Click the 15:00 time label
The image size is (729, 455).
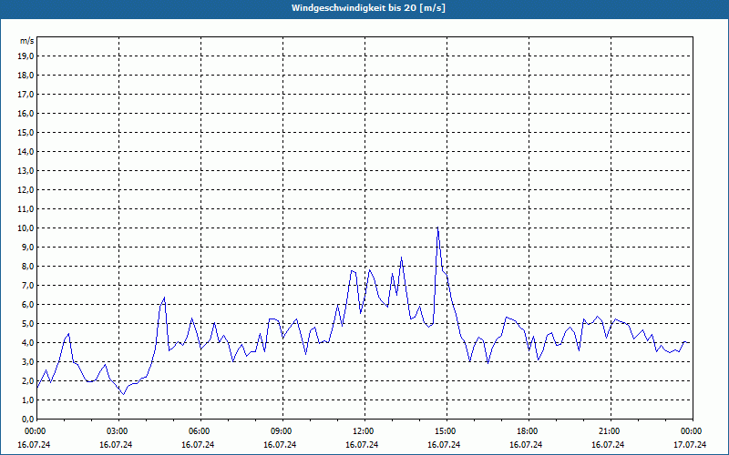[447, 431]
